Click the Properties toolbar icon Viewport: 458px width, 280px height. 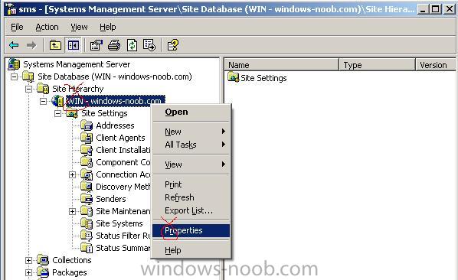coord(97,45)
